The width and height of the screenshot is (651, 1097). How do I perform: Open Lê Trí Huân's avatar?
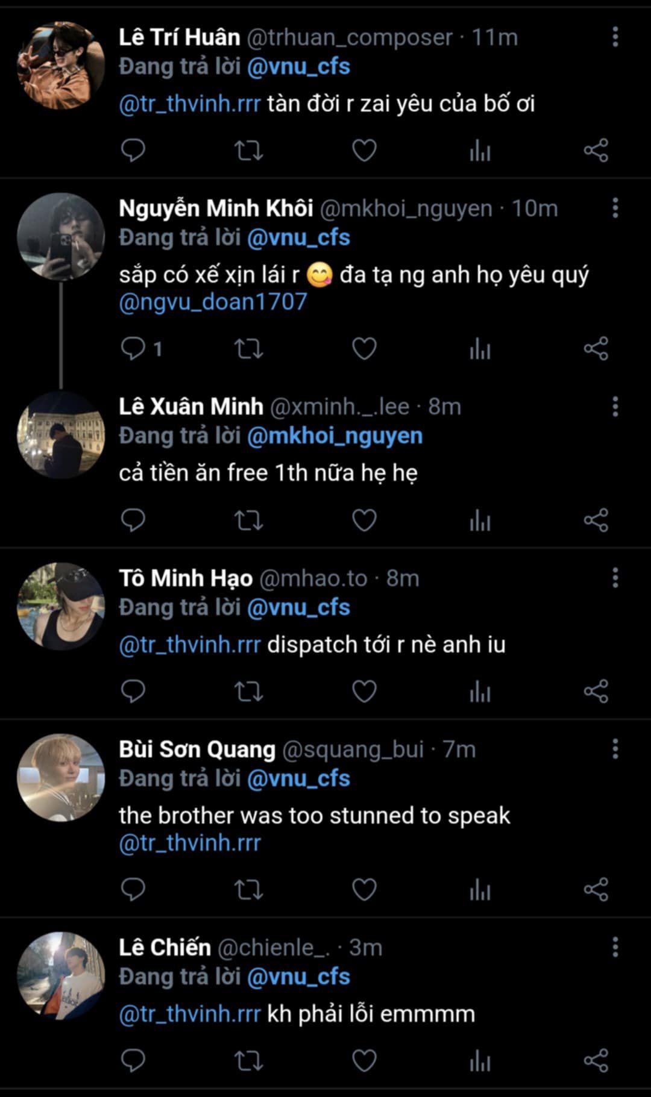[61, 66]
